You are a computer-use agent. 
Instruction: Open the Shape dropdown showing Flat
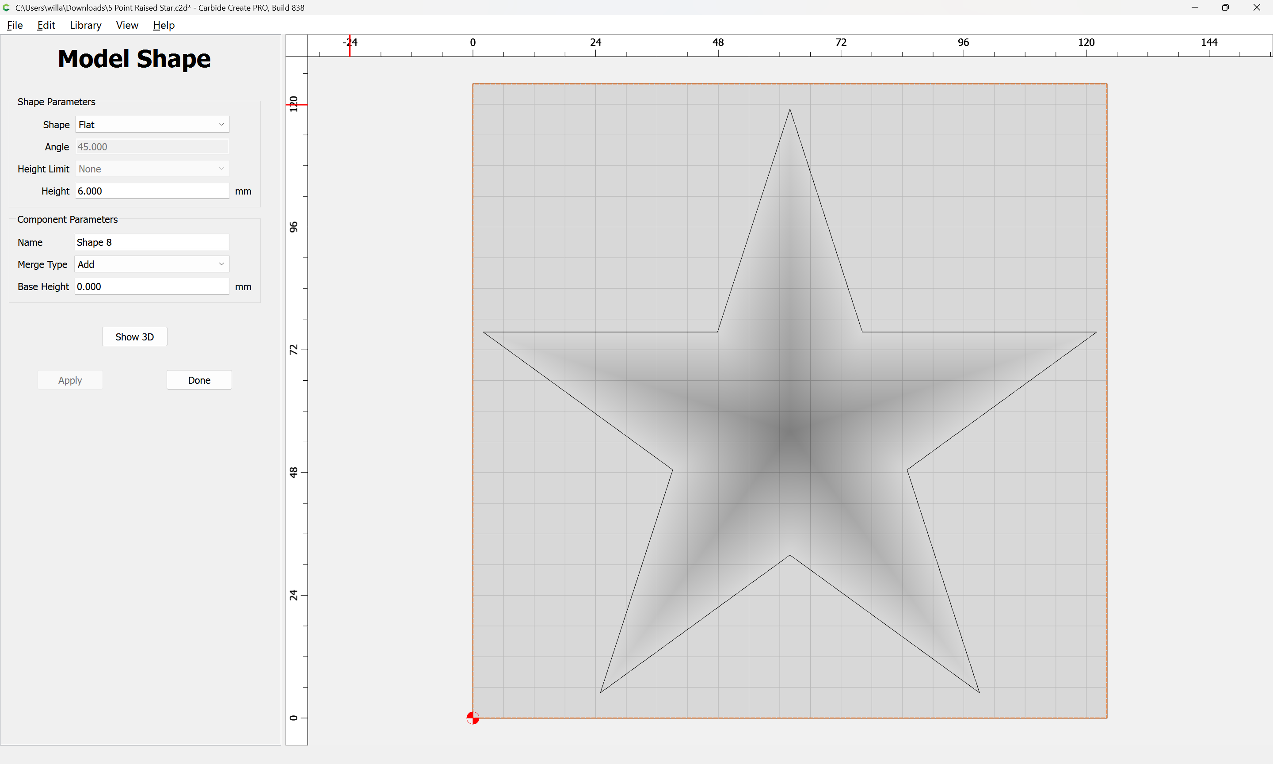pyautogui.click(x=152, y=125)
